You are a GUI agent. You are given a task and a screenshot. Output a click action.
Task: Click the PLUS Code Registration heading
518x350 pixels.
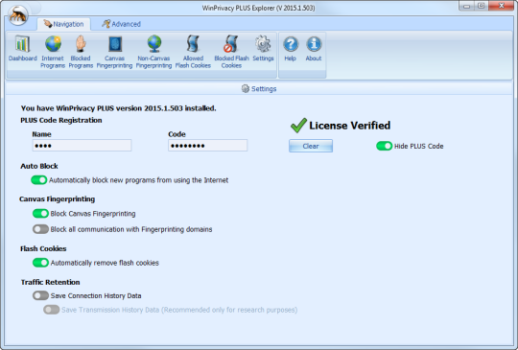tap(61, 120)
